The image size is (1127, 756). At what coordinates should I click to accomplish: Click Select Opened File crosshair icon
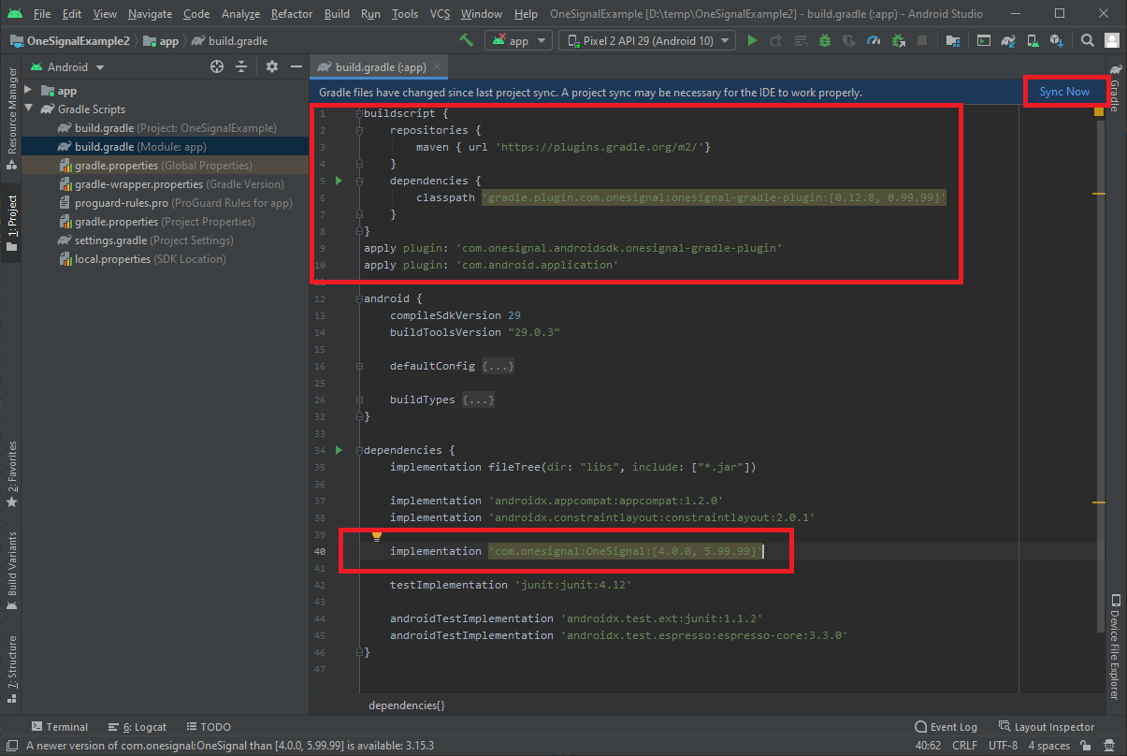click(217, 66)
